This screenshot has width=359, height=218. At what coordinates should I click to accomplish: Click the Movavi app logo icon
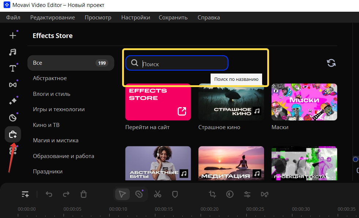pyautogui.click(x=7, y=5)
